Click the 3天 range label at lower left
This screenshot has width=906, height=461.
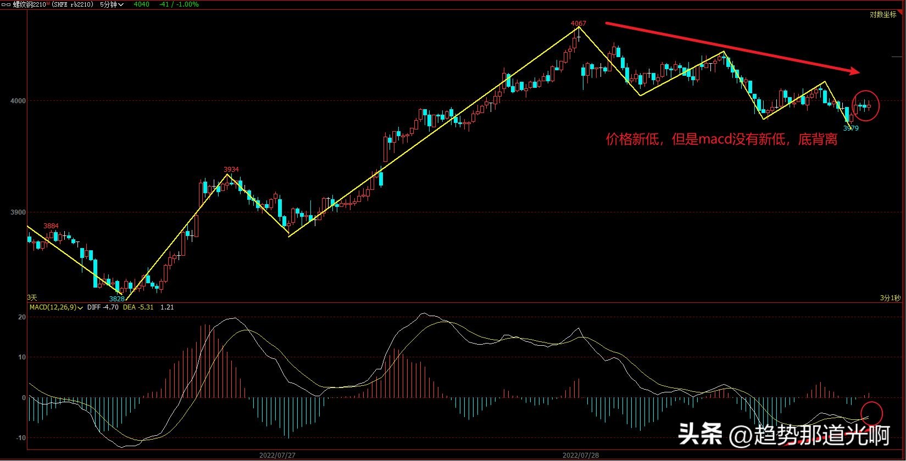32,297
